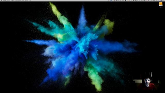Viewport: 165px width, 93px height.
Task: Open the Aide menu
Action: [30, 1]
